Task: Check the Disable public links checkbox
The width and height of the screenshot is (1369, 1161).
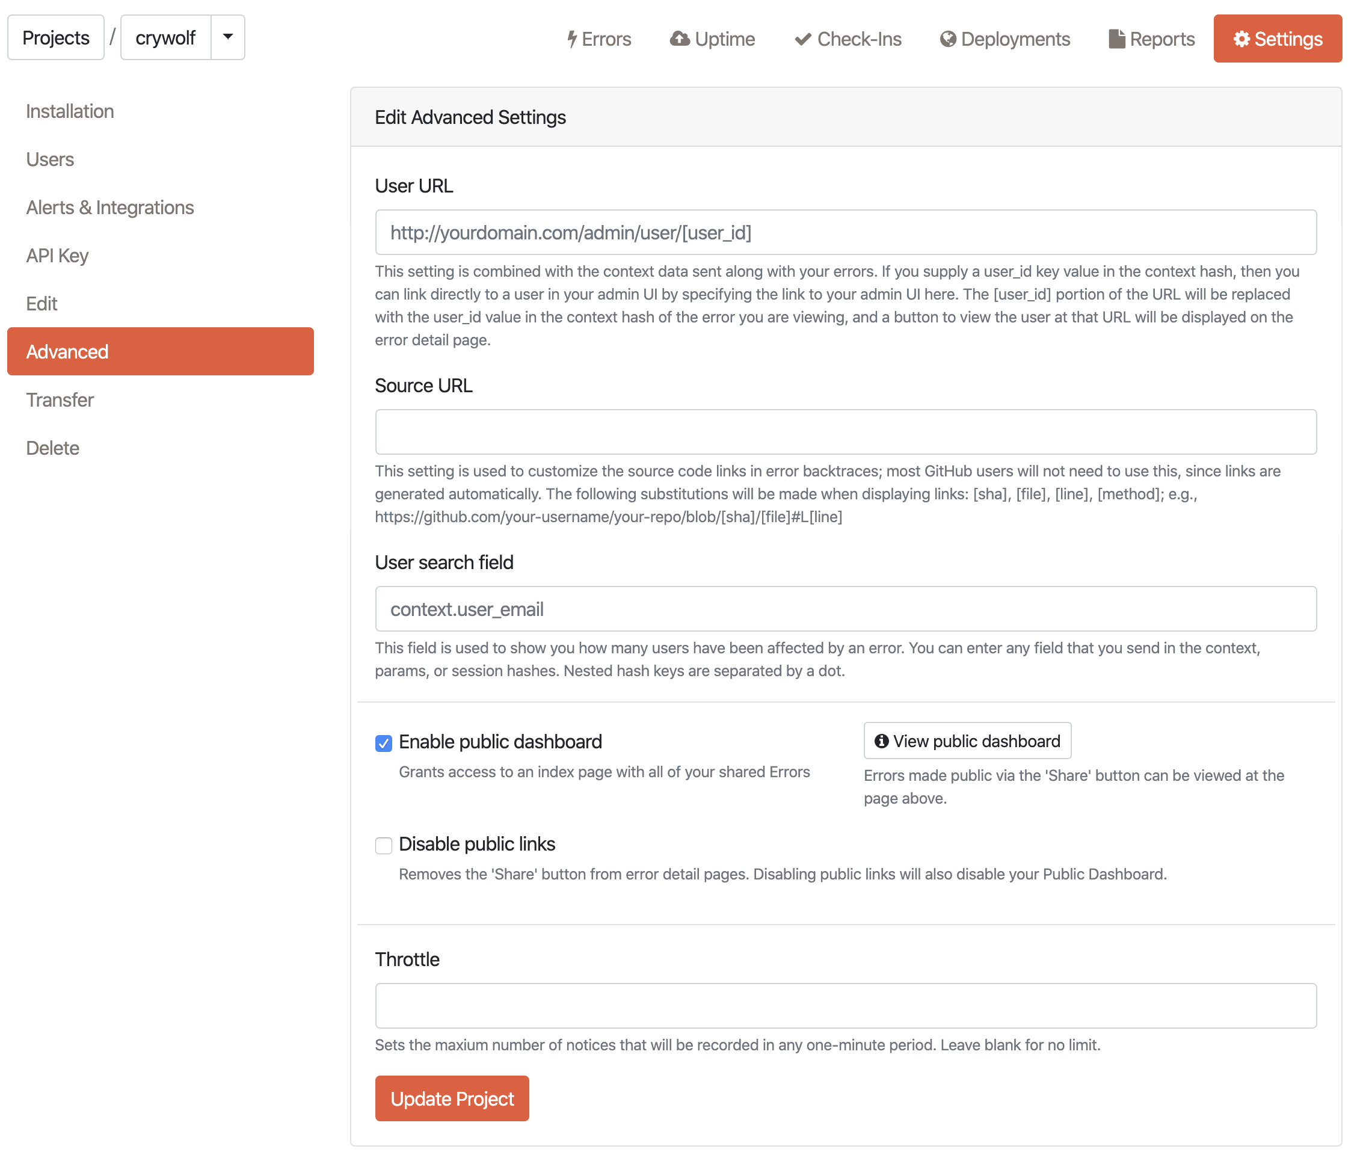Action: coord(384,845)
